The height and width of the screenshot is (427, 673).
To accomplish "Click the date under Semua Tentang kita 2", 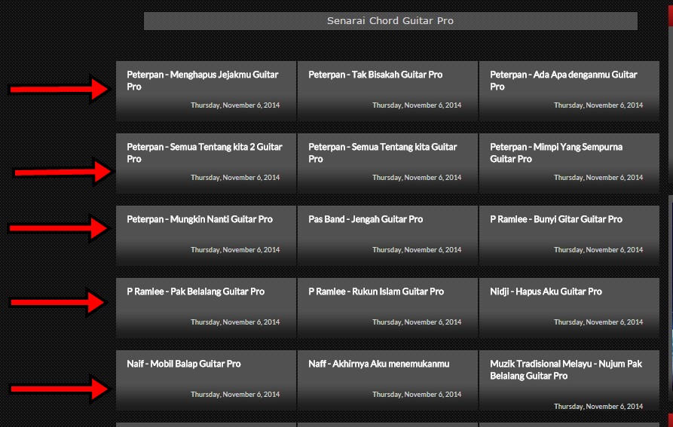I will click(x=235, y=178).
